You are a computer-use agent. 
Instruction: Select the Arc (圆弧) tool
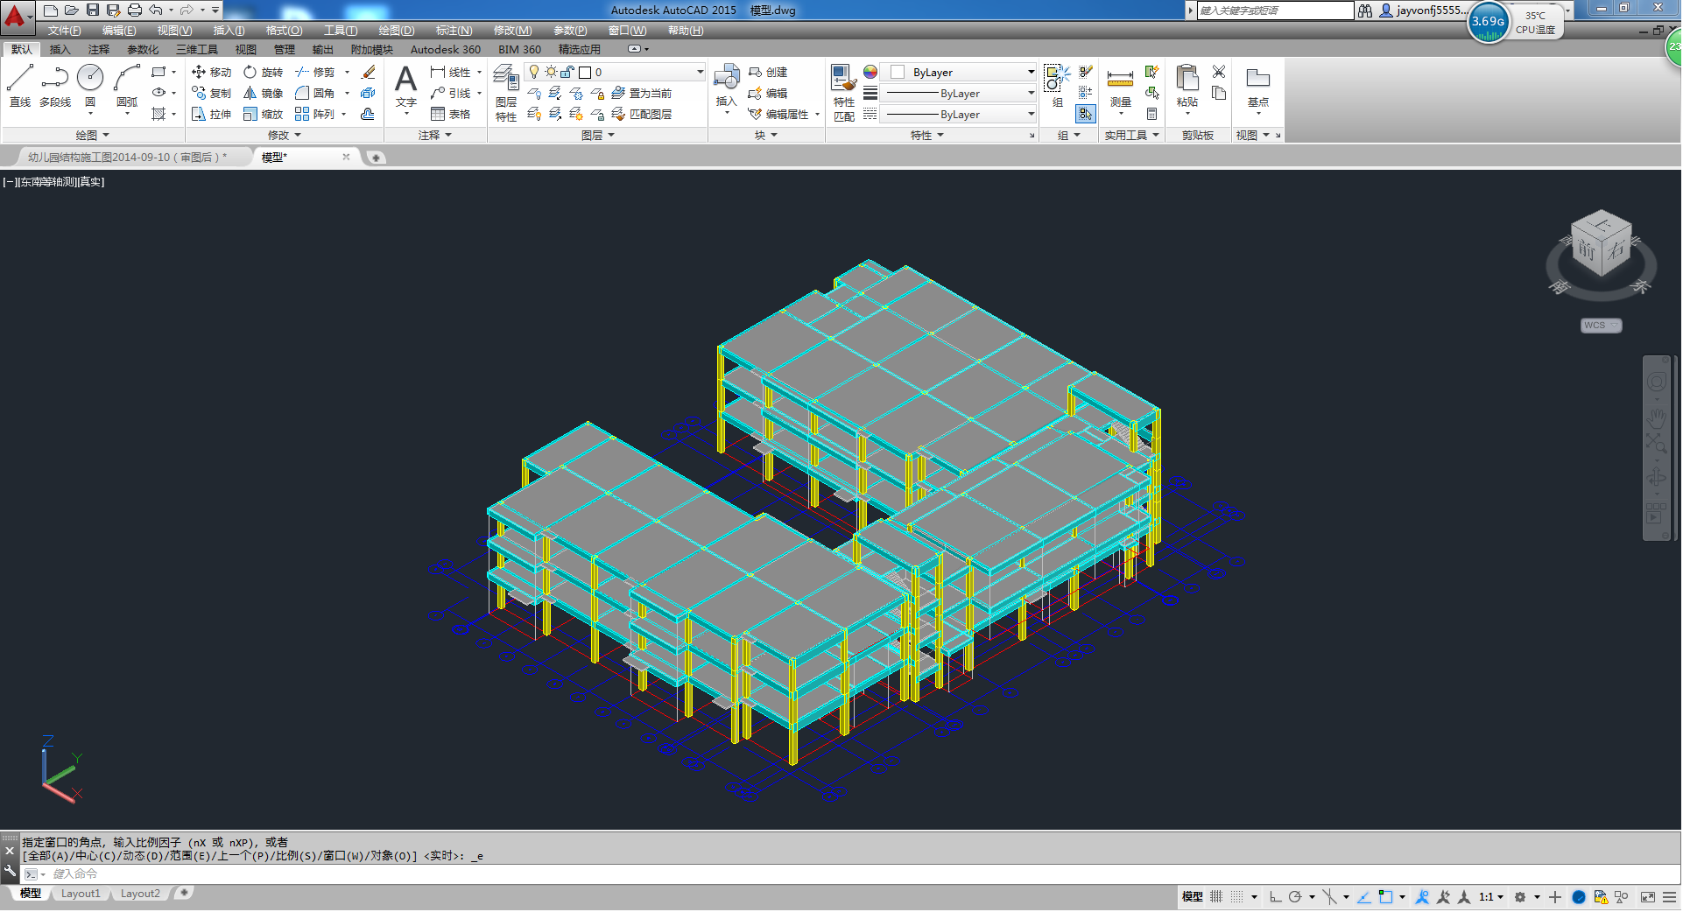click(x=127, y=85)
